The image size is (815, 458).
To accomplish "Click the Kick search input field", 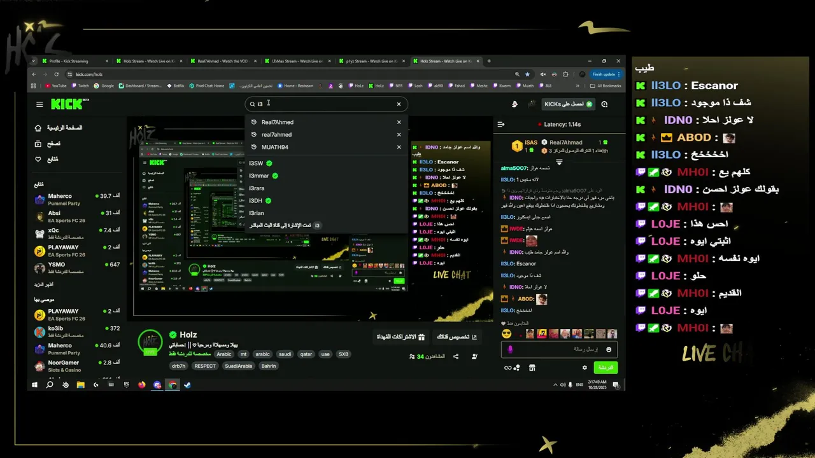I will (x=326, y=104).
